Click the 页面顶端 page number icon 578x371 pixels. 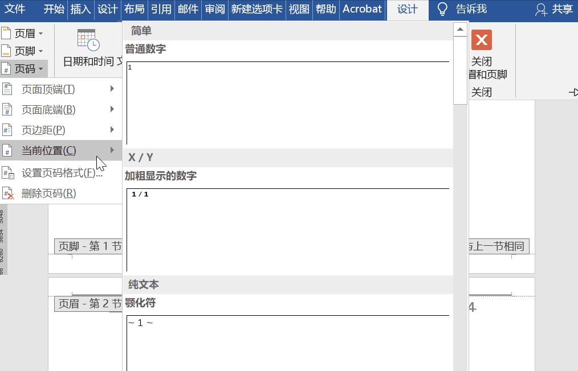(6, 89)
